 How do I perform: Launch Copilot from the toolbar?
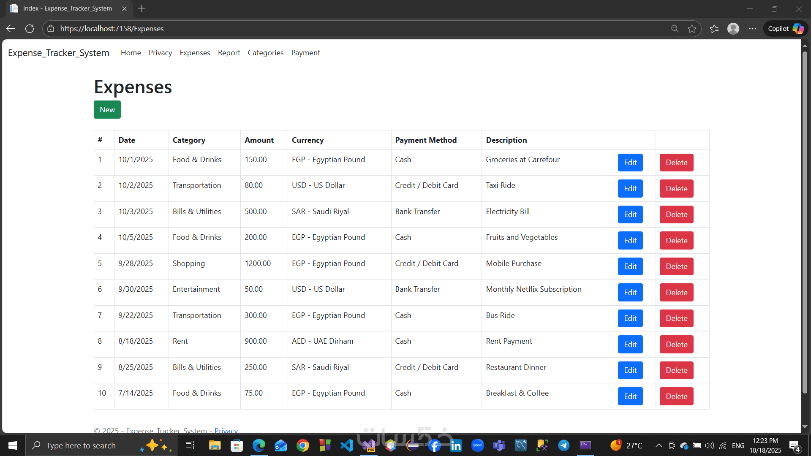[x=785, y=29]
